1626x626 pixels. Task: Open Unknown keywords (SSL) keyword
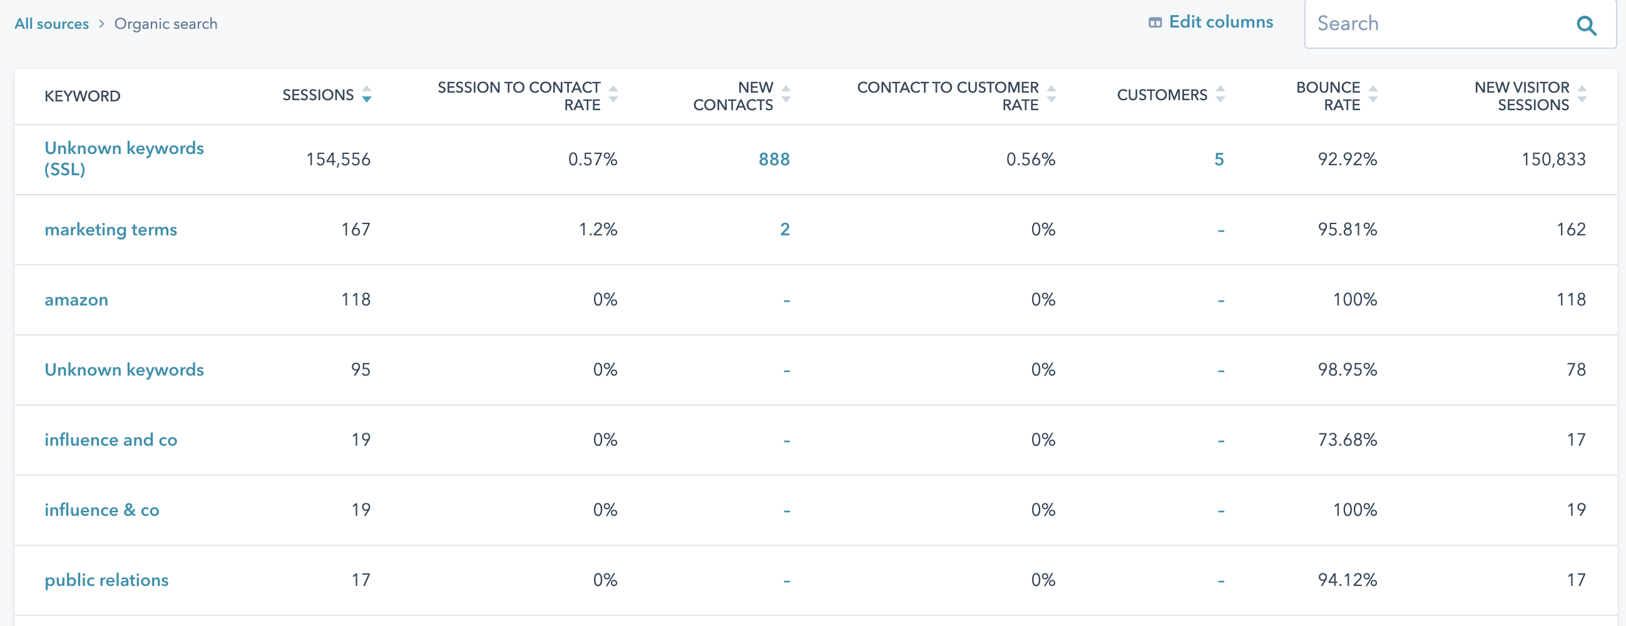124,158
